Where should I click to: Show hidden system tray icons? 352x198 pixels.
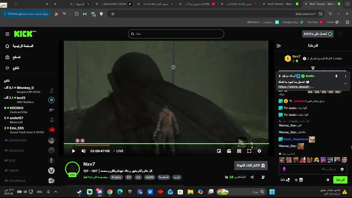(56, 192)
